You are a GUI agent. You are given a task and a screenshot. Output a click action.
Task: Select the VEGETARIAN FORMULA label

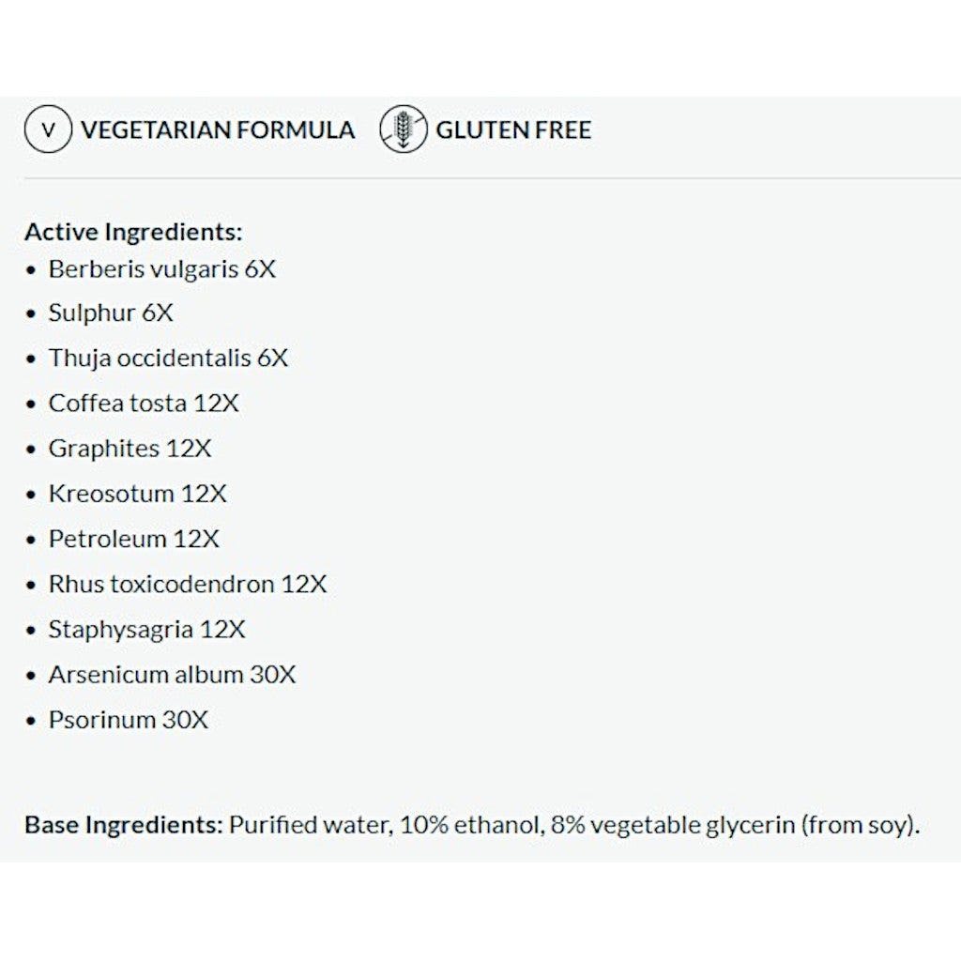(x=218, y=130)
